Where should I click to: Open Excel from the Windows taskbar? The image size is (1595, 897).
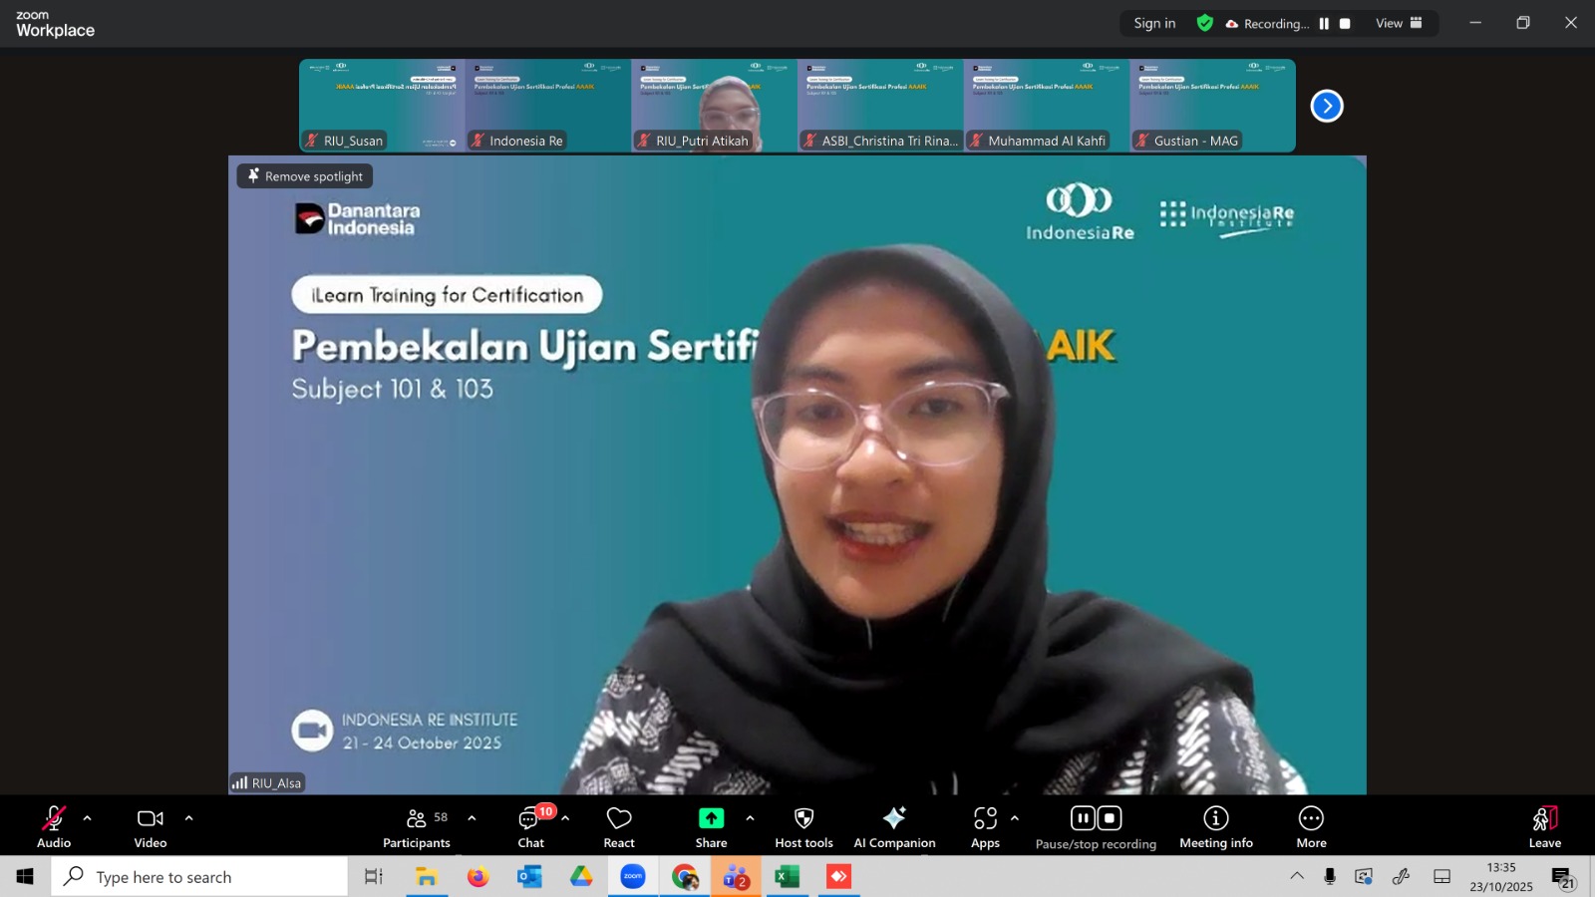(788, 877)
